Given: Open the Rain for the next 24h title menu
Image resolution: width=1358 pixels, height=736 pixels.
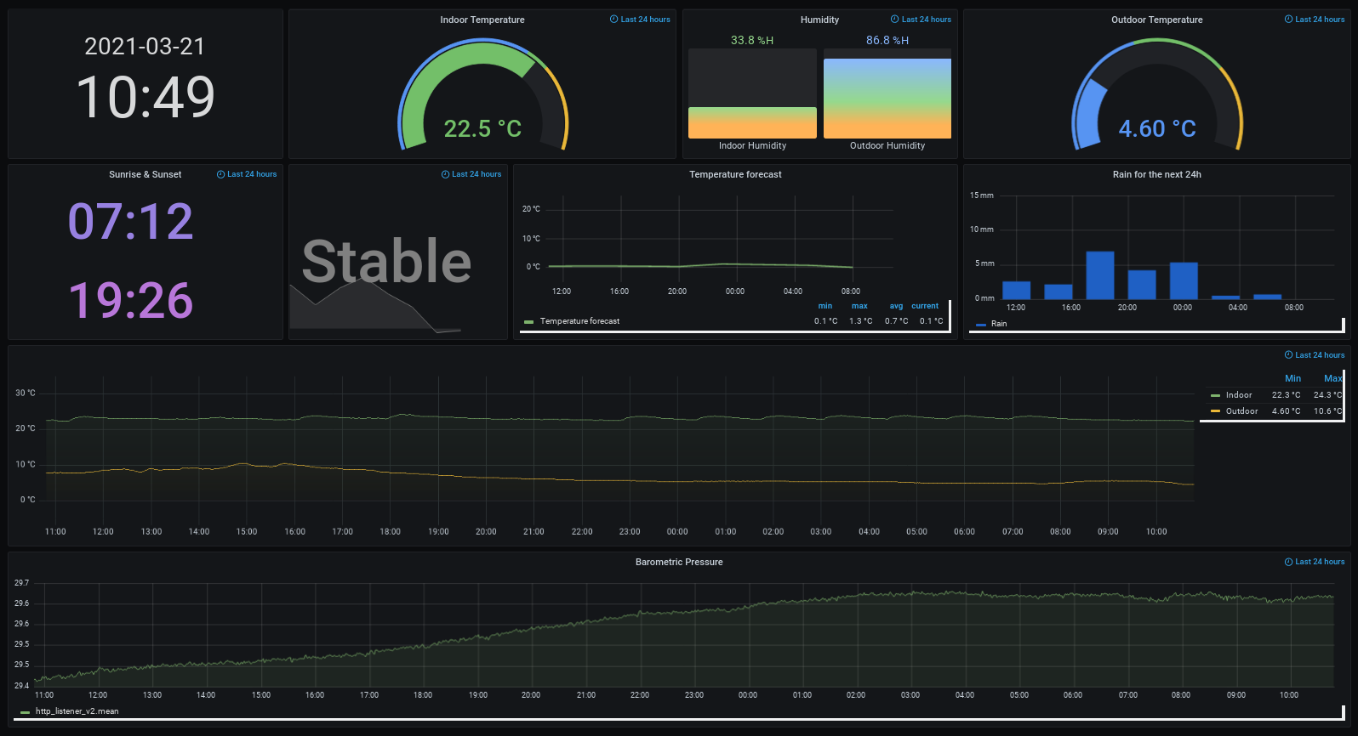Looking at the screenshot, I should pyautogui.click(x=1157, y=174).
